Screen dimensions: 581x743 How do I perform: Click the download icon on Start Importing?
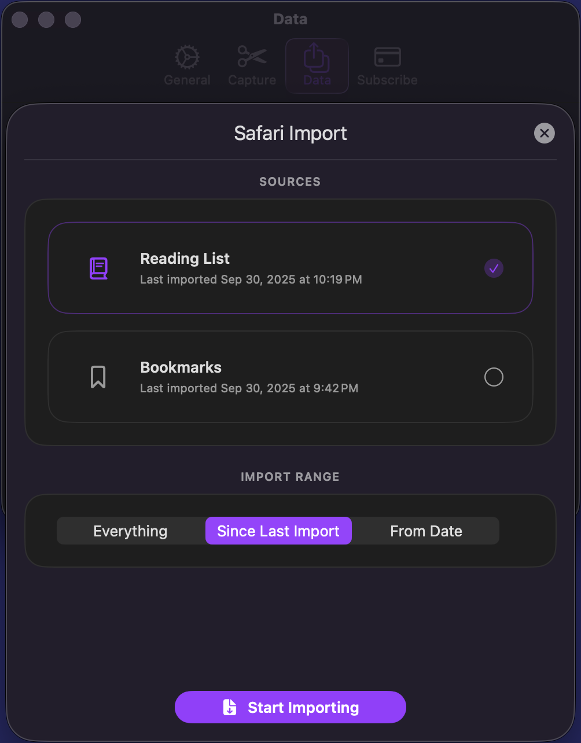click(230, 707)
